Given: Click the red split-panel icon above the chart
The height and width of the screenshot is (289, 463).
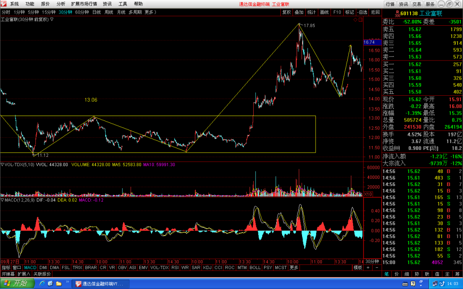Looking at the screenshot, I should [x=360, y=20].
